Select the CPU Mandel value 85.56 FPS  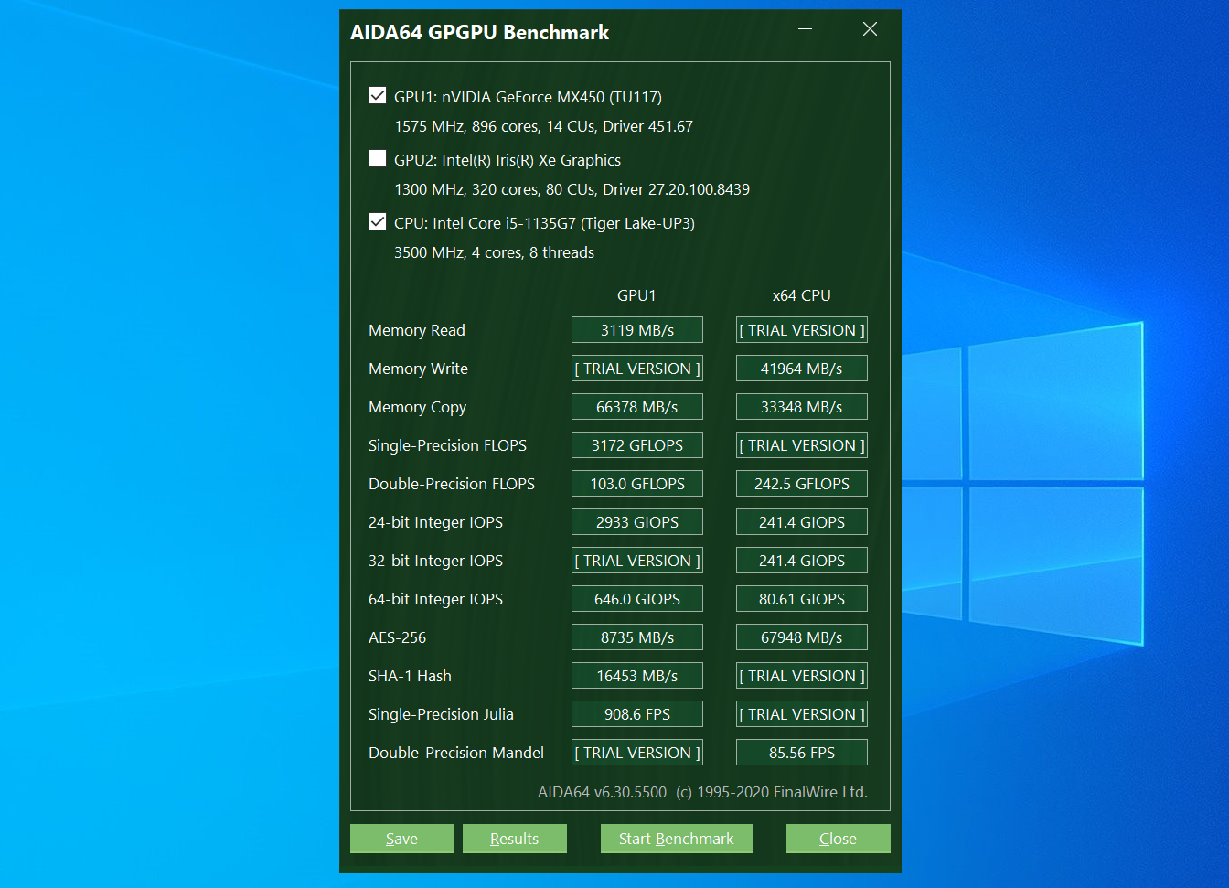(x=802, y=753)
